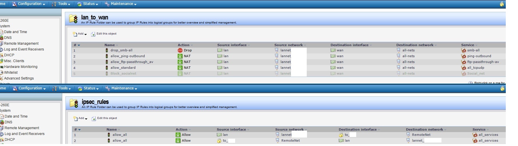Viewport: 518px width, 146px height.
Task: Click tunnel lock icon in ipsec_rules row 1 destination
Action: [x=341, y=135]
